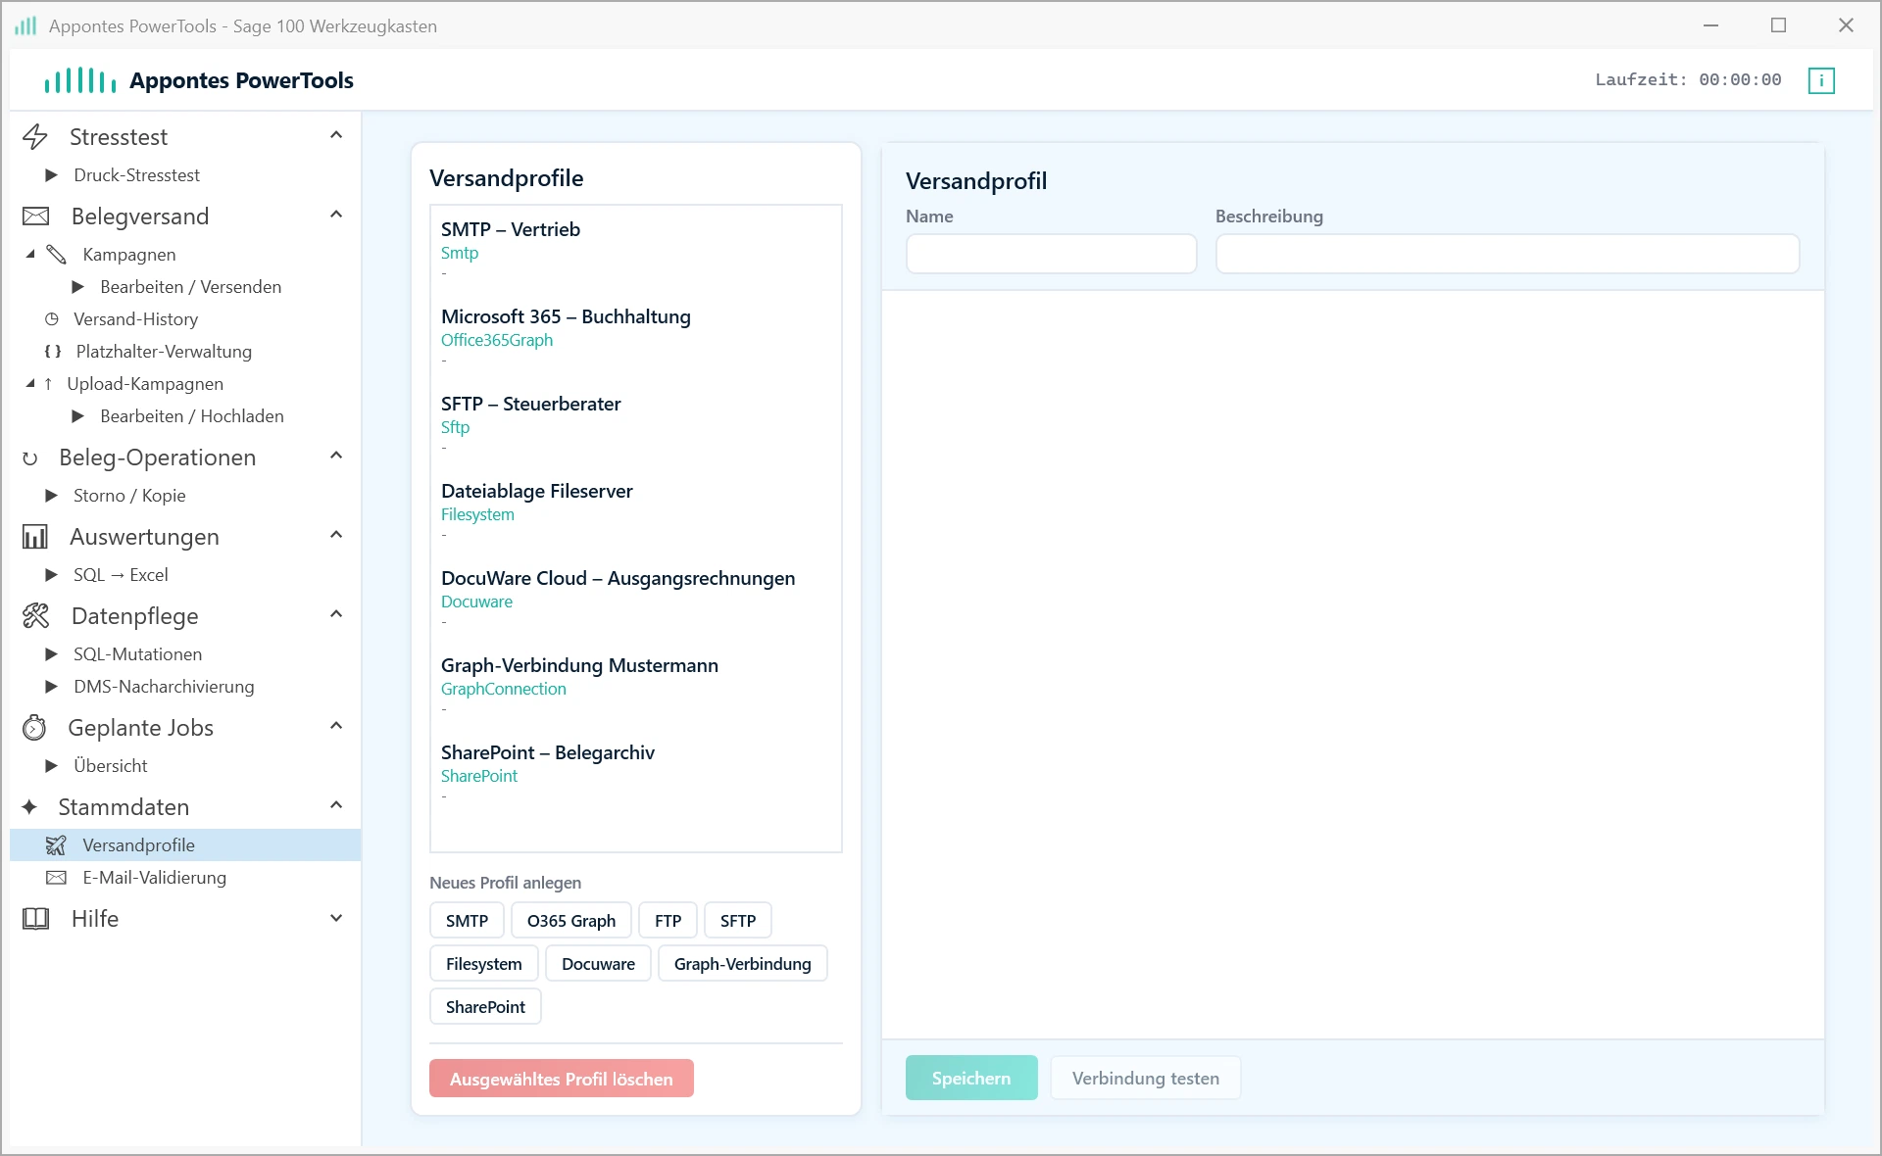The width and height of the screenshot is (1882, 1156).
Task: Create new Docuware profile
Action: 598,964
